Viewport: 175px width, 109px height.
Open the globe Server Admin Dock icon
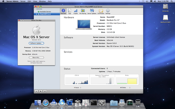click(62, 102)
